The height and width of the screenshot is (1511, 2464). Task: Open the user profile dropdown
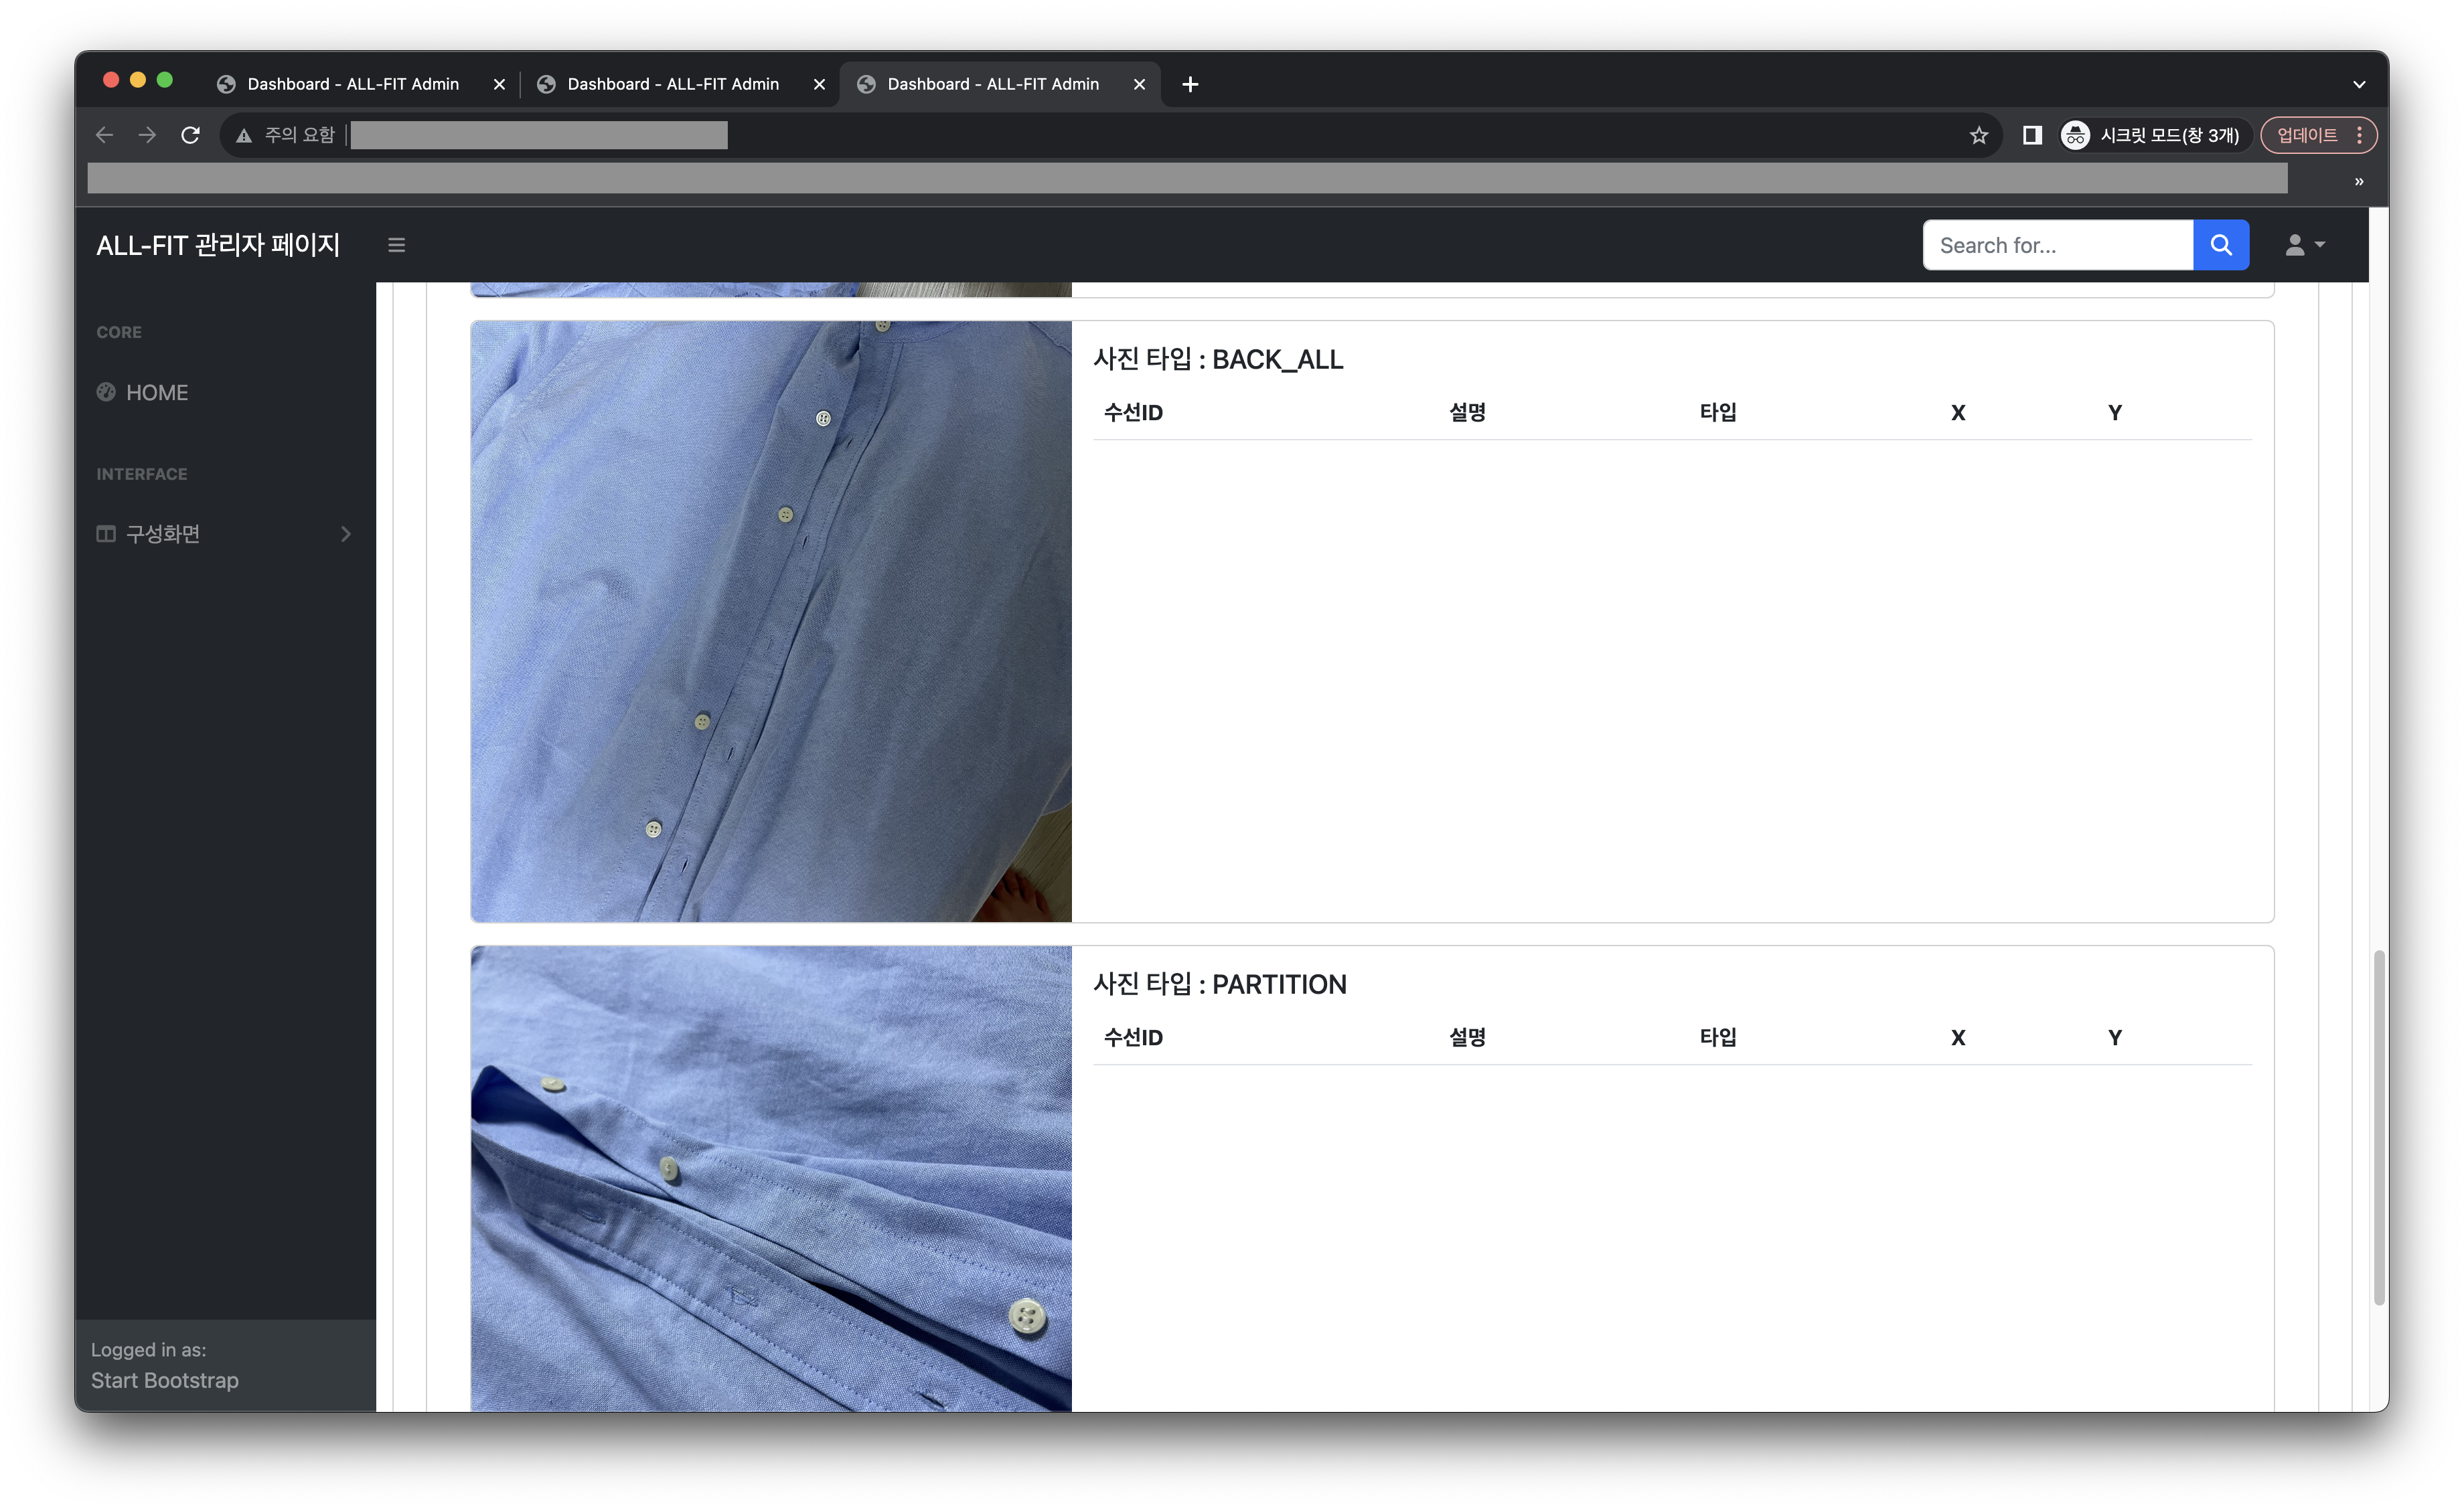click(2304, 245)
